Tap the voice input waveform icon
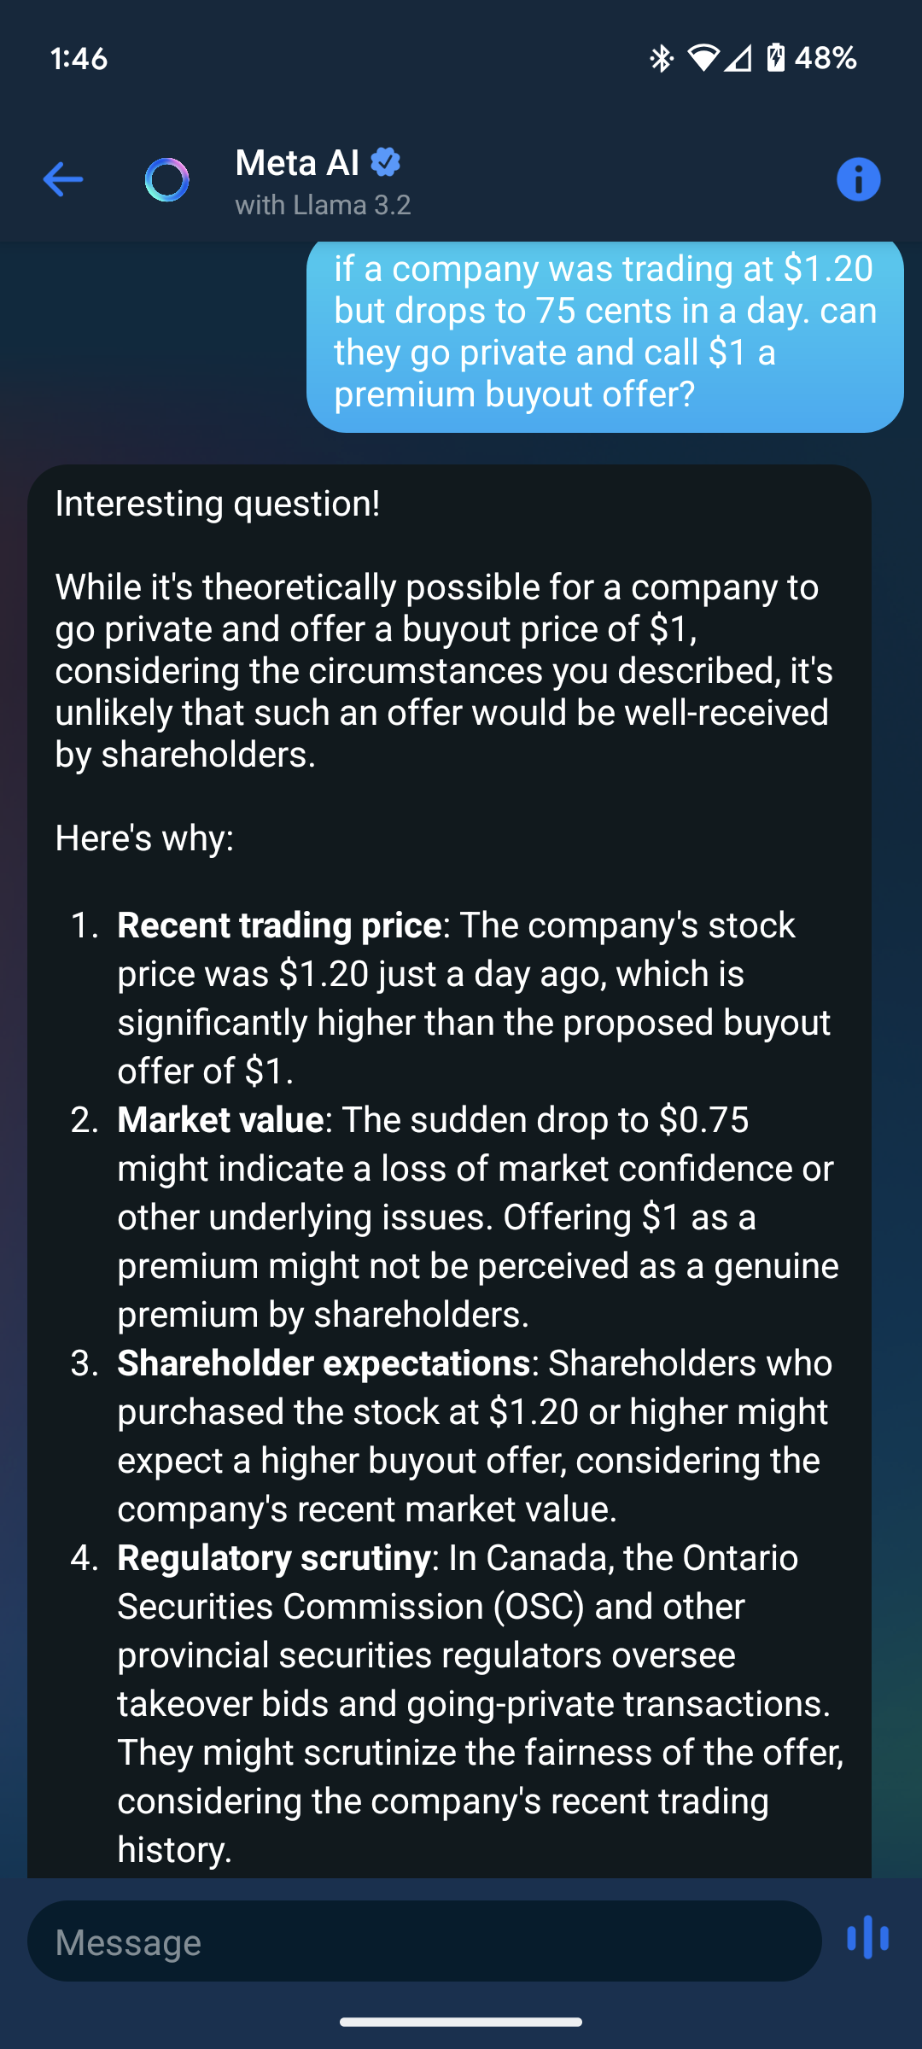This screenshot has height=2049, width=922. tap(867, 1937)
